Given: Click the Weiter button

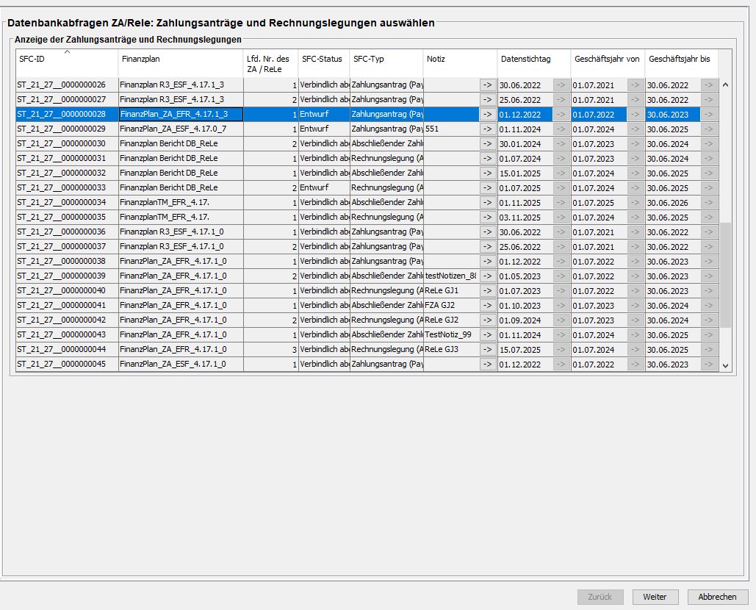Looking at the screenshot, I should pyautogui.click(x=655, y=597).
